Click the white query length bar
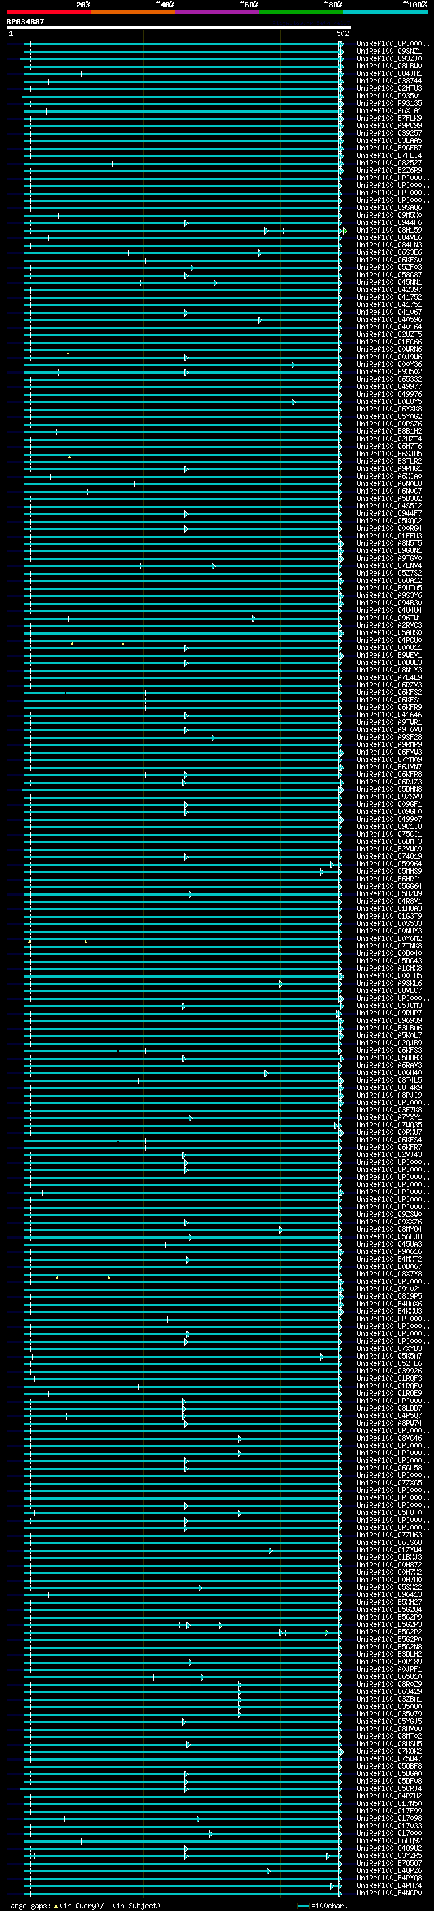Image resolution: width=434 pixels, height=1911 pixels. click(179, 27)
